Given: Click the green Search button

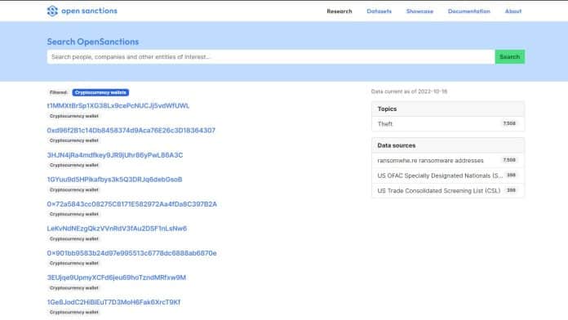Looking at the screenshot, I should [x=510, y=57].
